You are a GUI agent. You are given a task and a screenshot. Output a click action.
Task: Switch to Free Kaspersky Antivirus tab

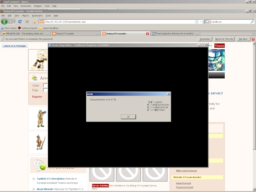pos(175,34)
